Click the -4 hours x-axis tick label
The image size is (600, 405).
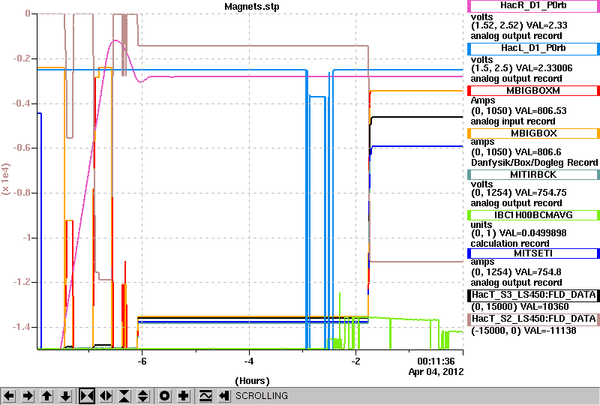pos(249,361)
